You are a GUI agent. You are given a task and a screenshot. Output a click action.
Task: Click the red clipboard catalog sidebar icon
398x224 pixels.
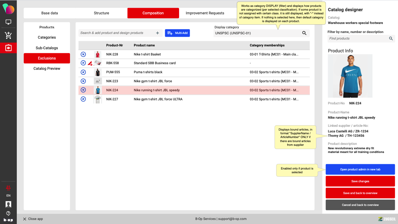click(x=8, y=48)
